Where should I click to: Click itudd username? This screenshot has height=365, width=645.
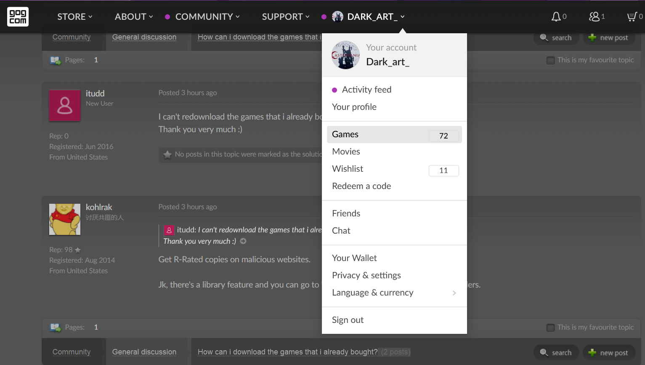(95, 93)
